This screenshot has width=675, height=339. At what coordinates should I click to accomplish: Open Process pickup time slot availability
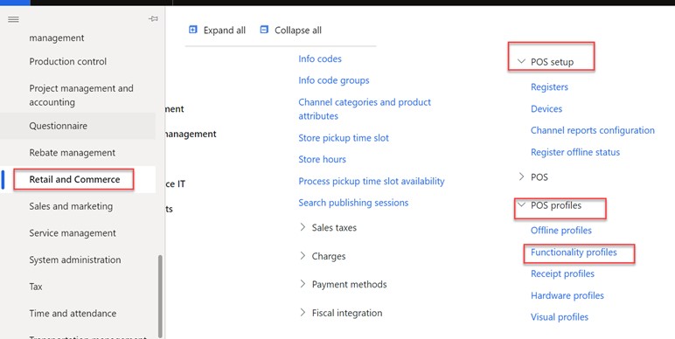[372, 181]
